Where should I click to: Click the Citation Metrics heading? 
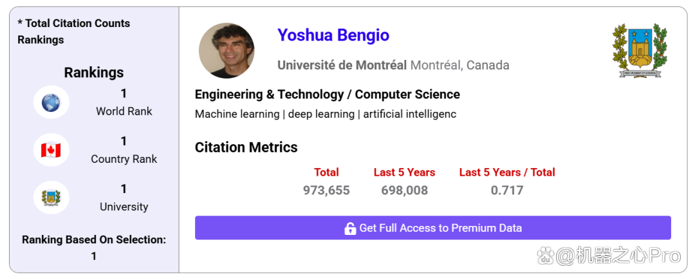point(246,147)
